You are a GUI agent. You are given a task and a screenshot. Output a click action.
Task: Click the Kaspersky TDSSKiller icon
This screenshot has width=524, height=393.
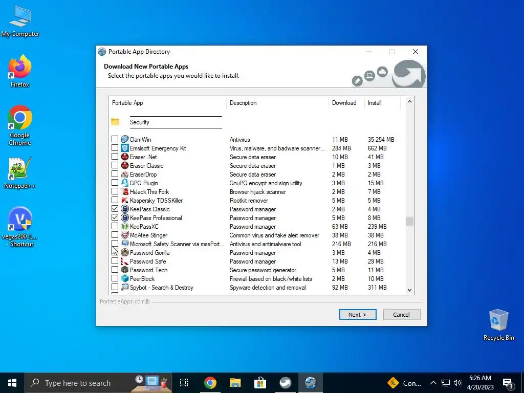click(125, 200)
